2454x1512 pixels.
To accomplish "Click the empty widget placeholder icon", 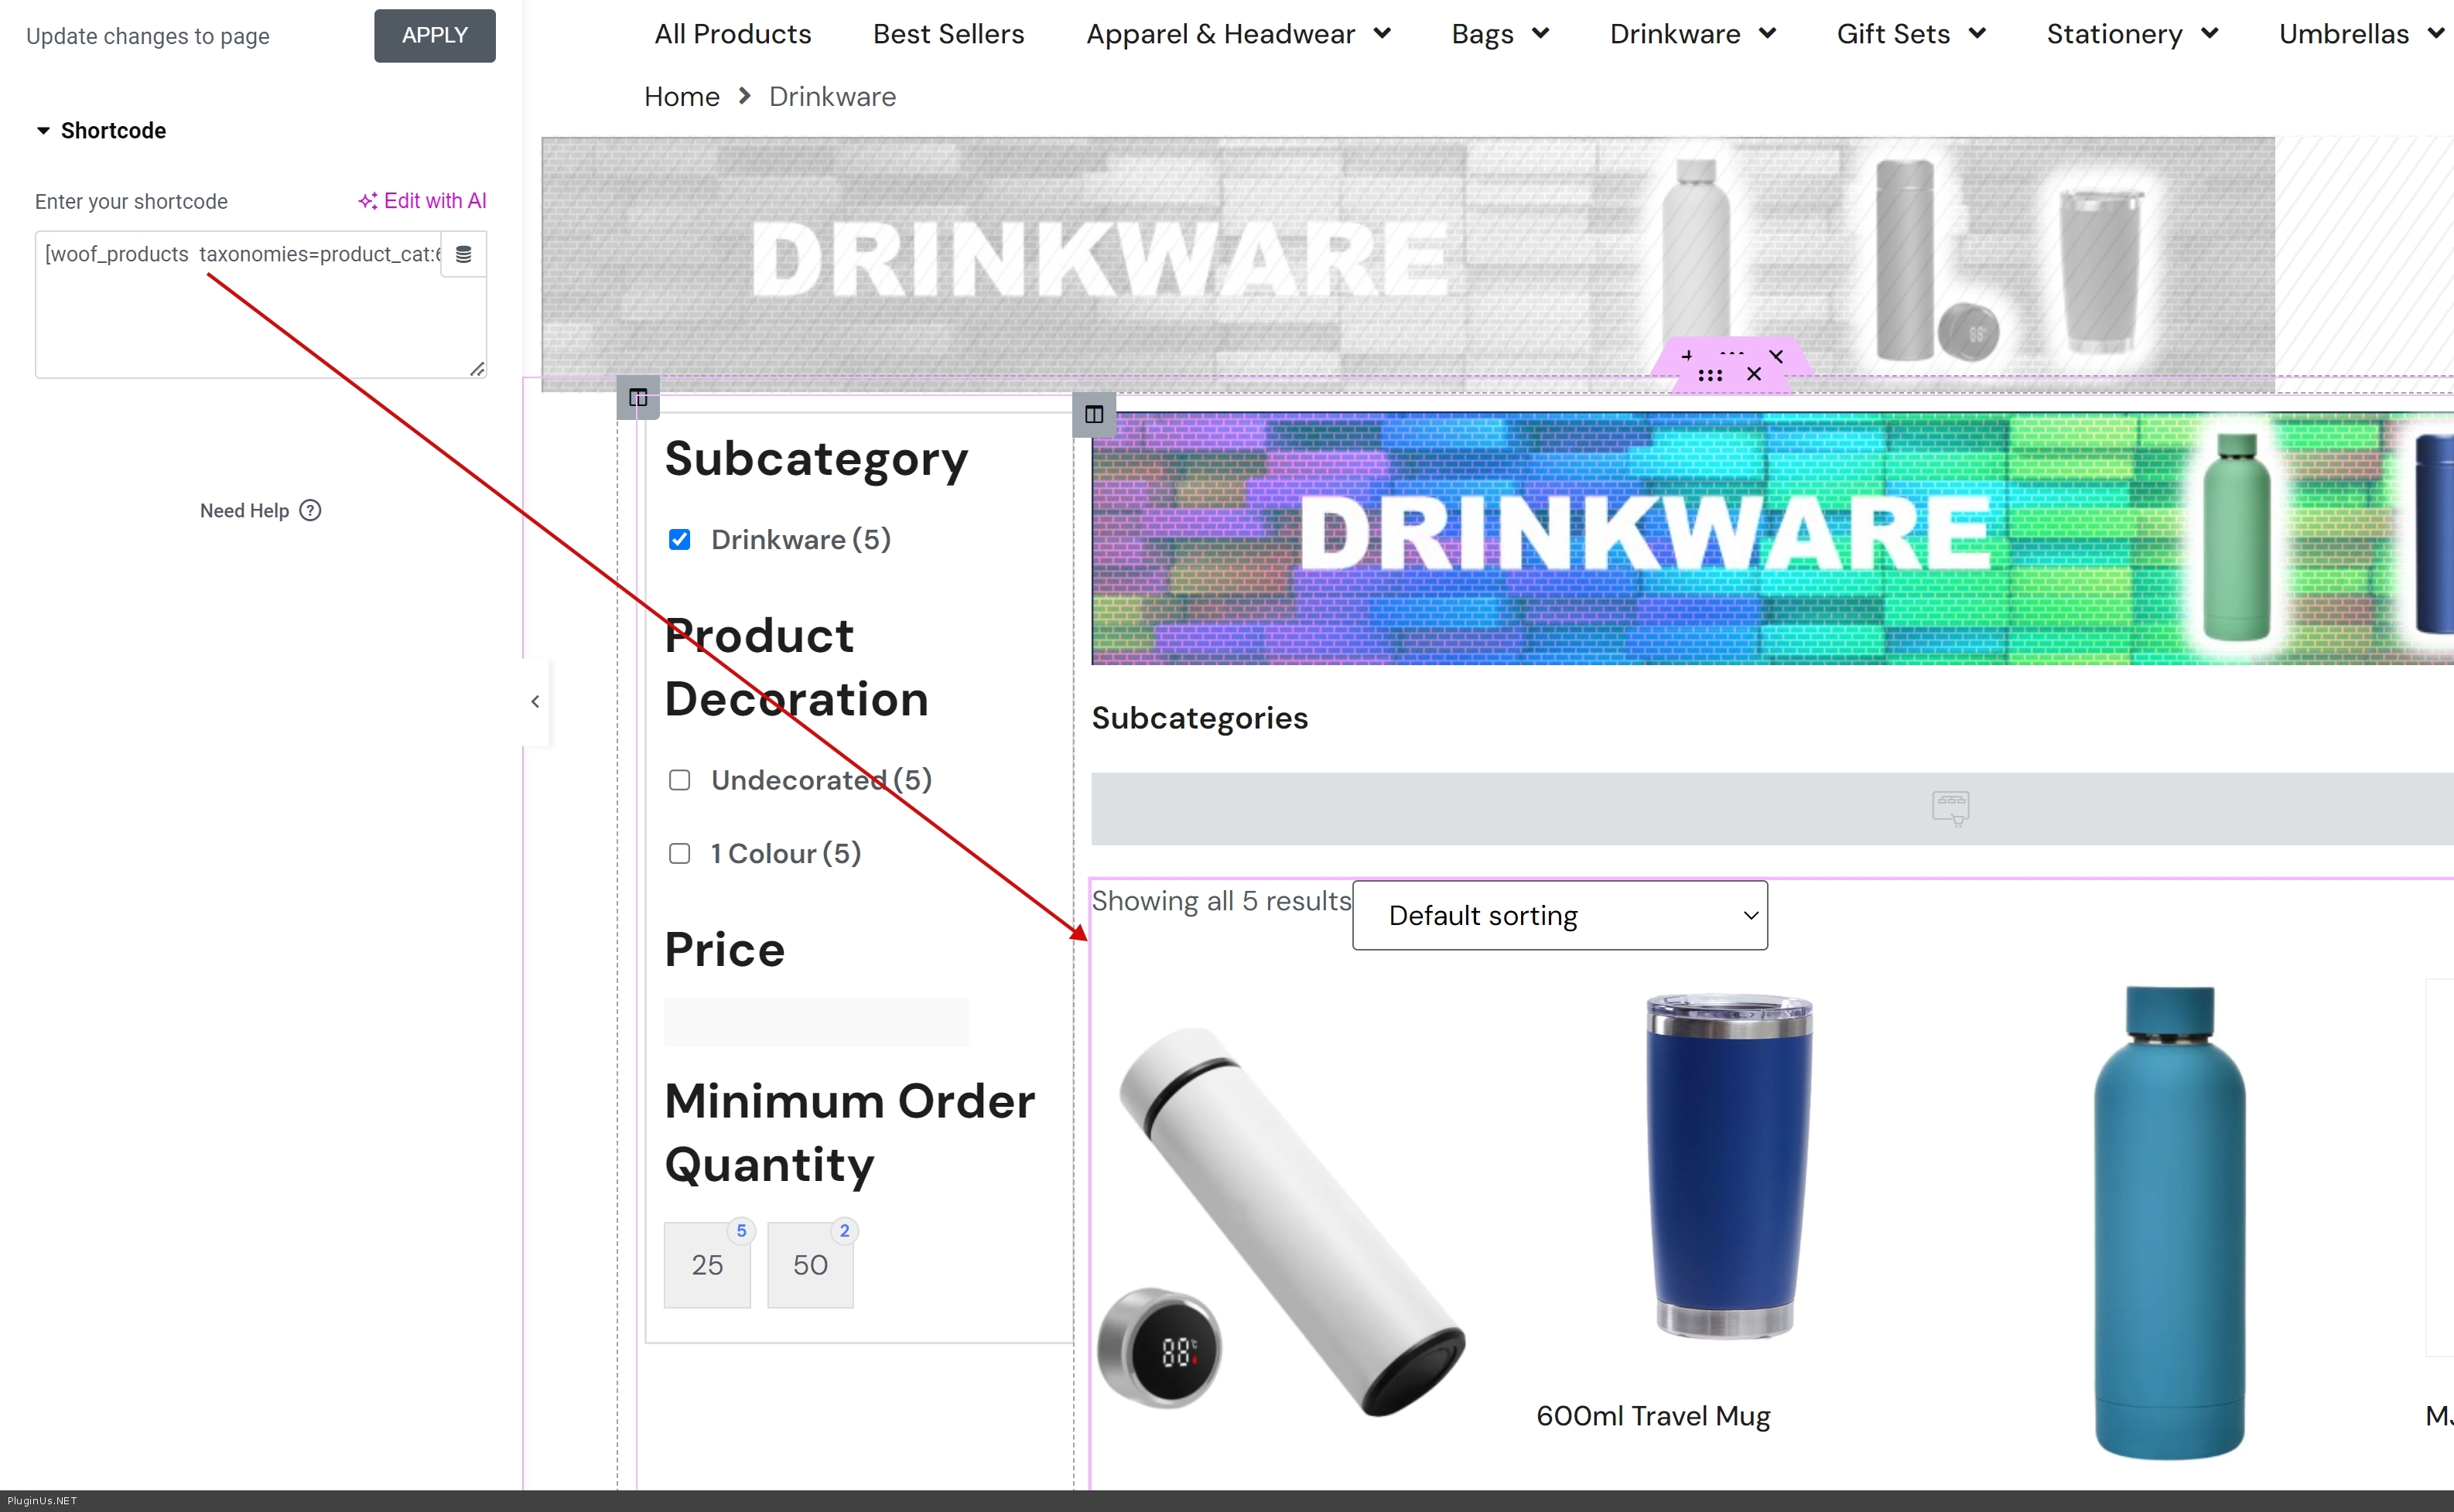I will [x=1950, y=808].
